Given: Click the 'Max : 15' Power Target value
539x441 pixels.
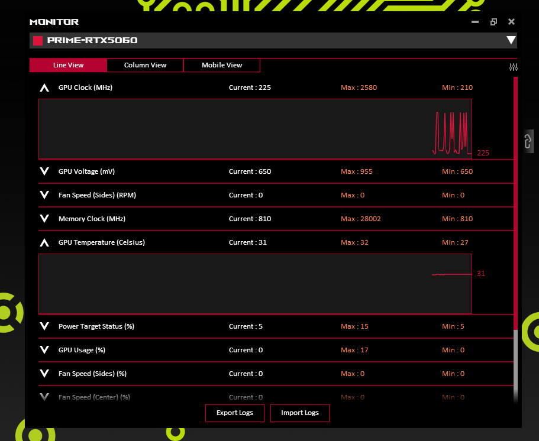Looking at the screenshot, I should click(354, 326).
